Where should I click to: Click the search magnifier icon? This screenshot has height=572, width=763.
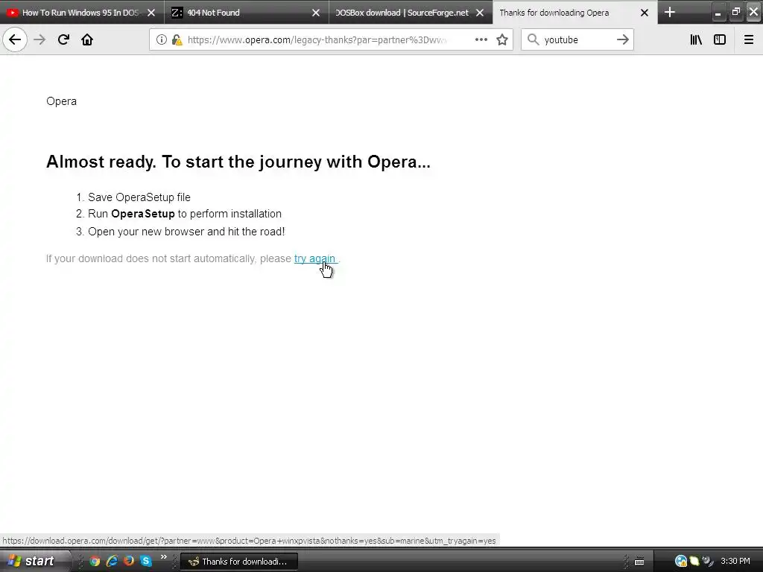(534, 39)
